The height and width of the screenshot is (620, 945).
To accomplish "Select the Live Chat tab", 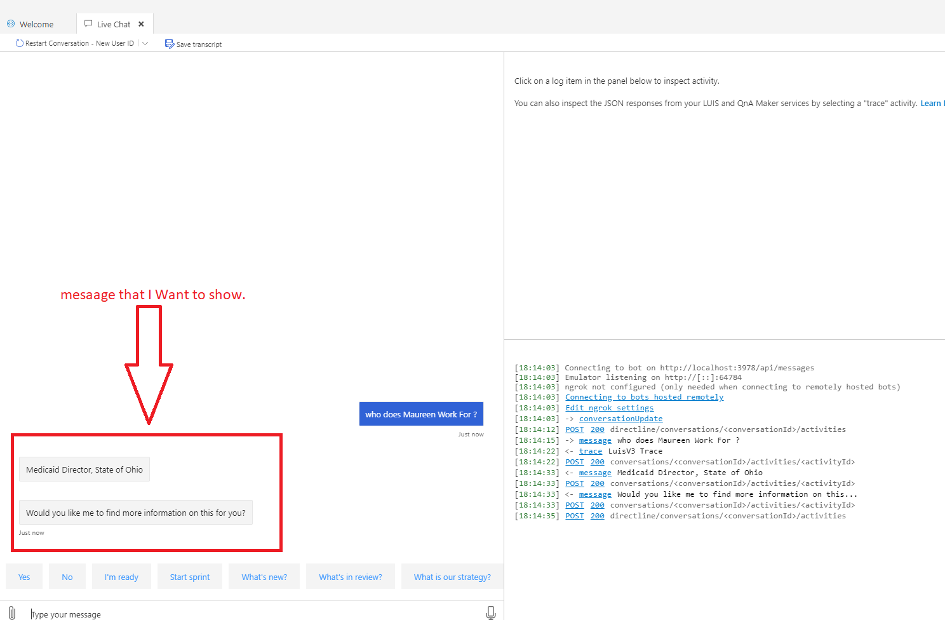I will coord(114,24).
